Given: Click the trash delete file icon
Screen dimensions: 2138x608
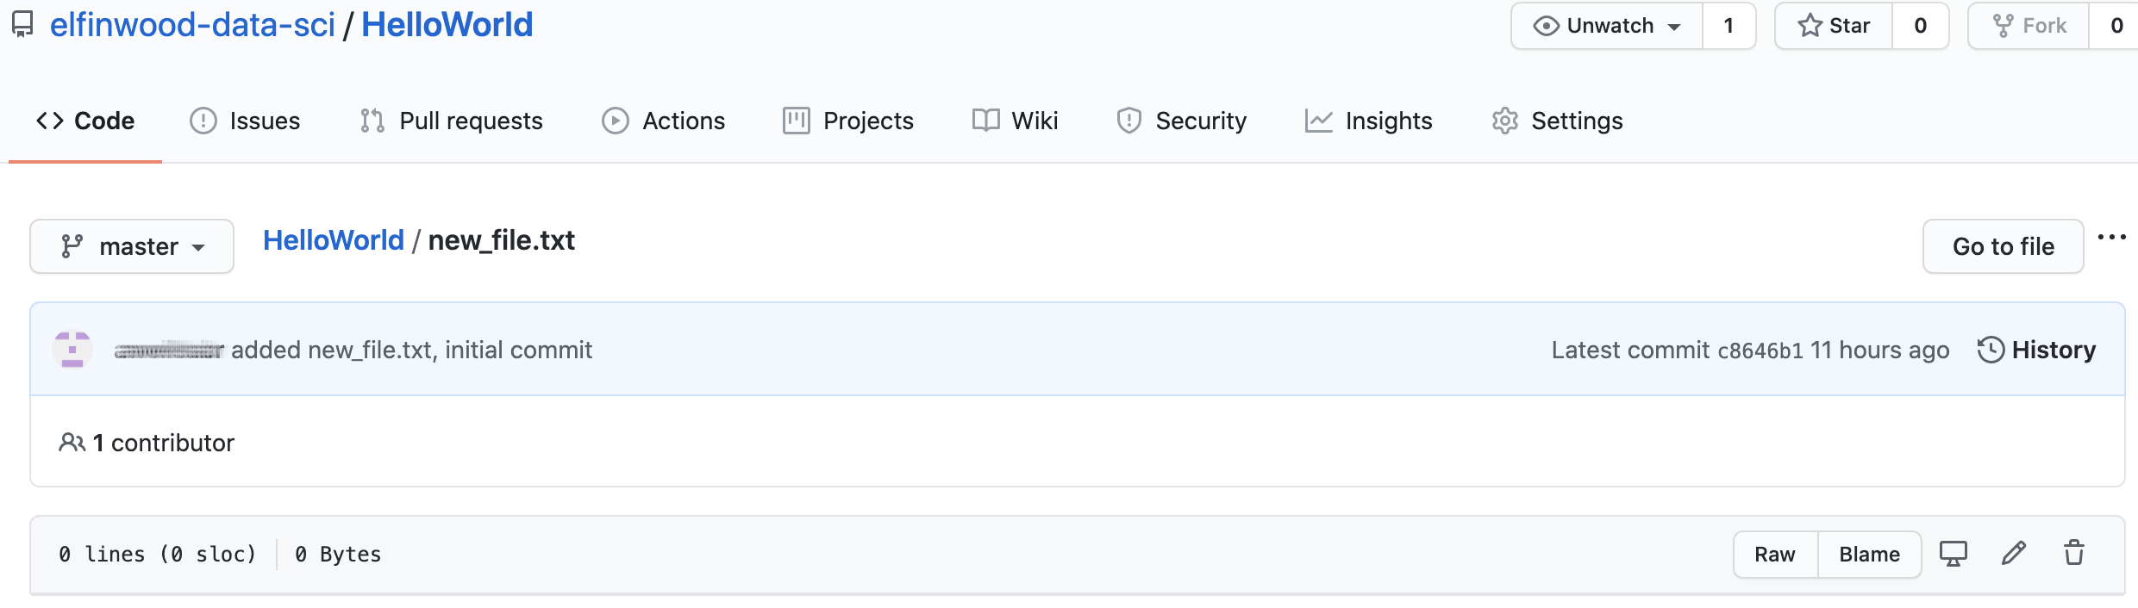Looking at the screenshot, I should [x=2073, y=553].
